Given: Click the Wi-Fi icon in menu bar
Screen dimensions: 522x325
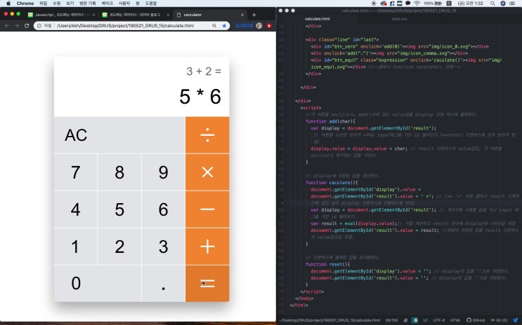Looking at the screenshot, I should coord(417,4).
